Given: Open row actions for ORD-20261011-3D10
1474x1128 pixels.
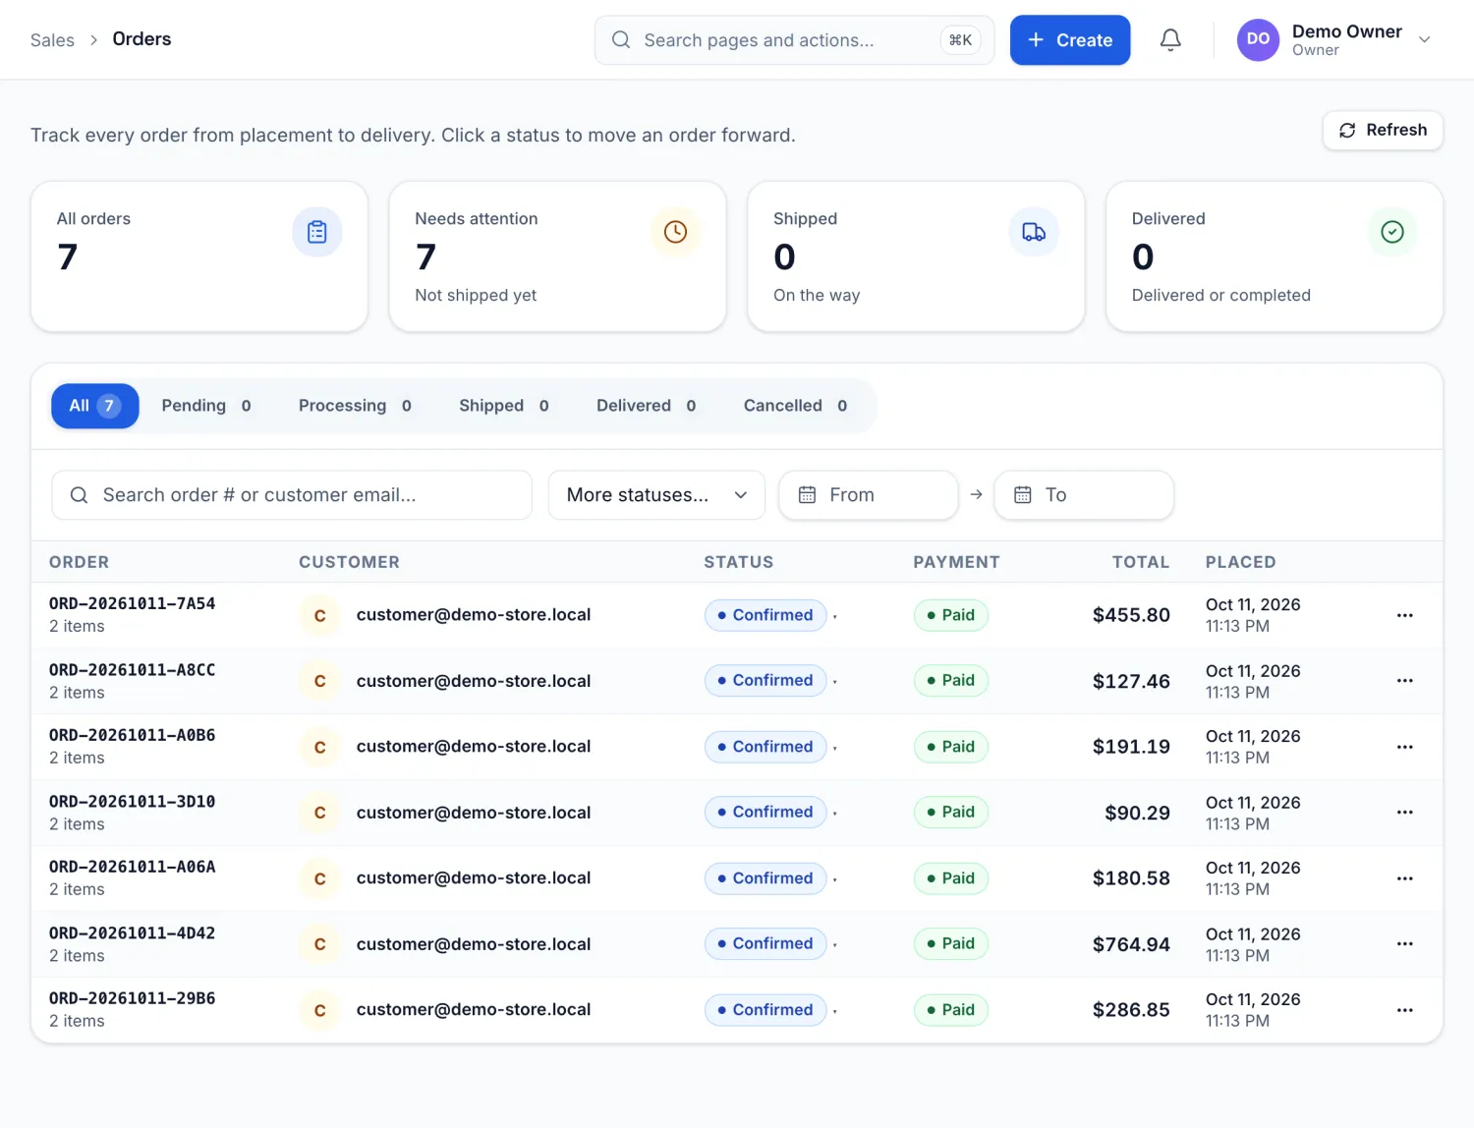Looking at the screenshot, I should coord(1405,813).
